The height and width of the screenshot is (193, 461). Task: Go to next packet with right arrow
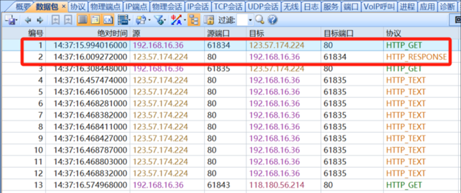(40, 20)
